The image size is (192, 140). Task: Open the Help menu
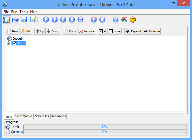click(34, 12)
